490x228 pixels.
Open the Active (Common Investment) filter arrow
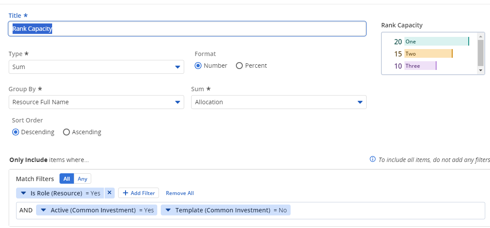pos(43,210)
